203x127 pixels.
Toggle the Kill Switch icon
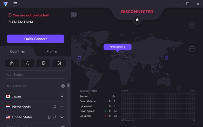click(43, 63)
